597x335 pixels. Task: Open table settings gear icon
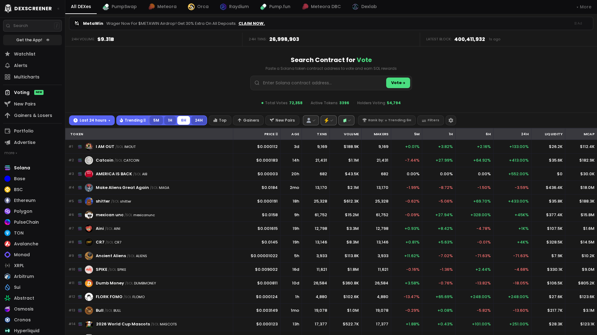click(x=451, y=120)
